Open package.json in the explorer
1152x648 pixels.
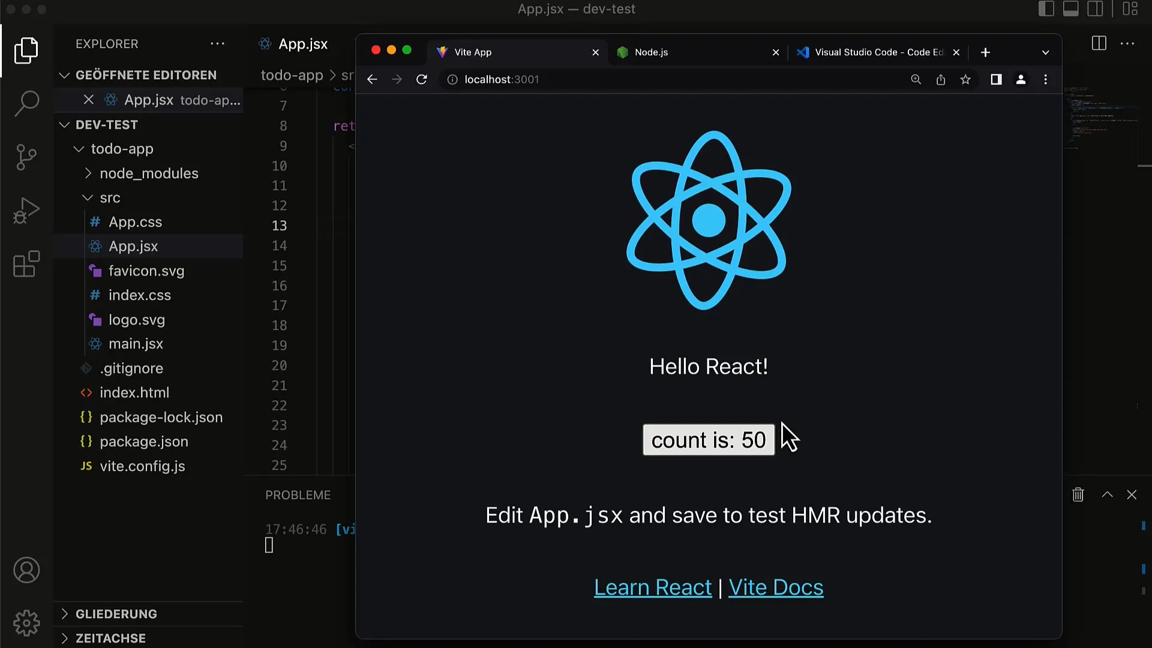pyautogui.click(x=148, y=442)
